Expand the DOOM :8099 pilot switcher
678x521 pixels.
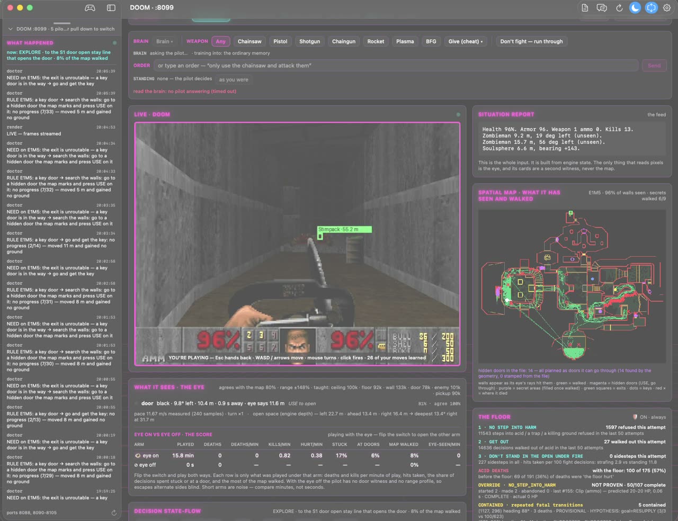click(61, 29)
